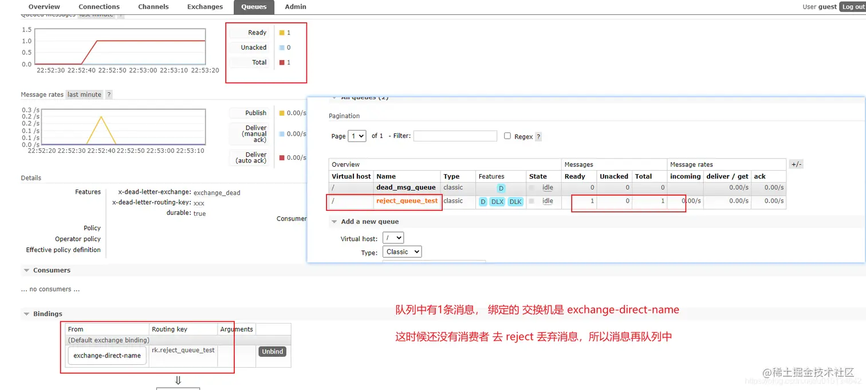Screen dimensions: 866x390
Task: Click the DLK feature badge
Action: point(515,202)
